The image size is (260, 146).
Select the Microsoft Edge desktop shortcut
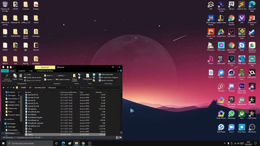[252, 6]
